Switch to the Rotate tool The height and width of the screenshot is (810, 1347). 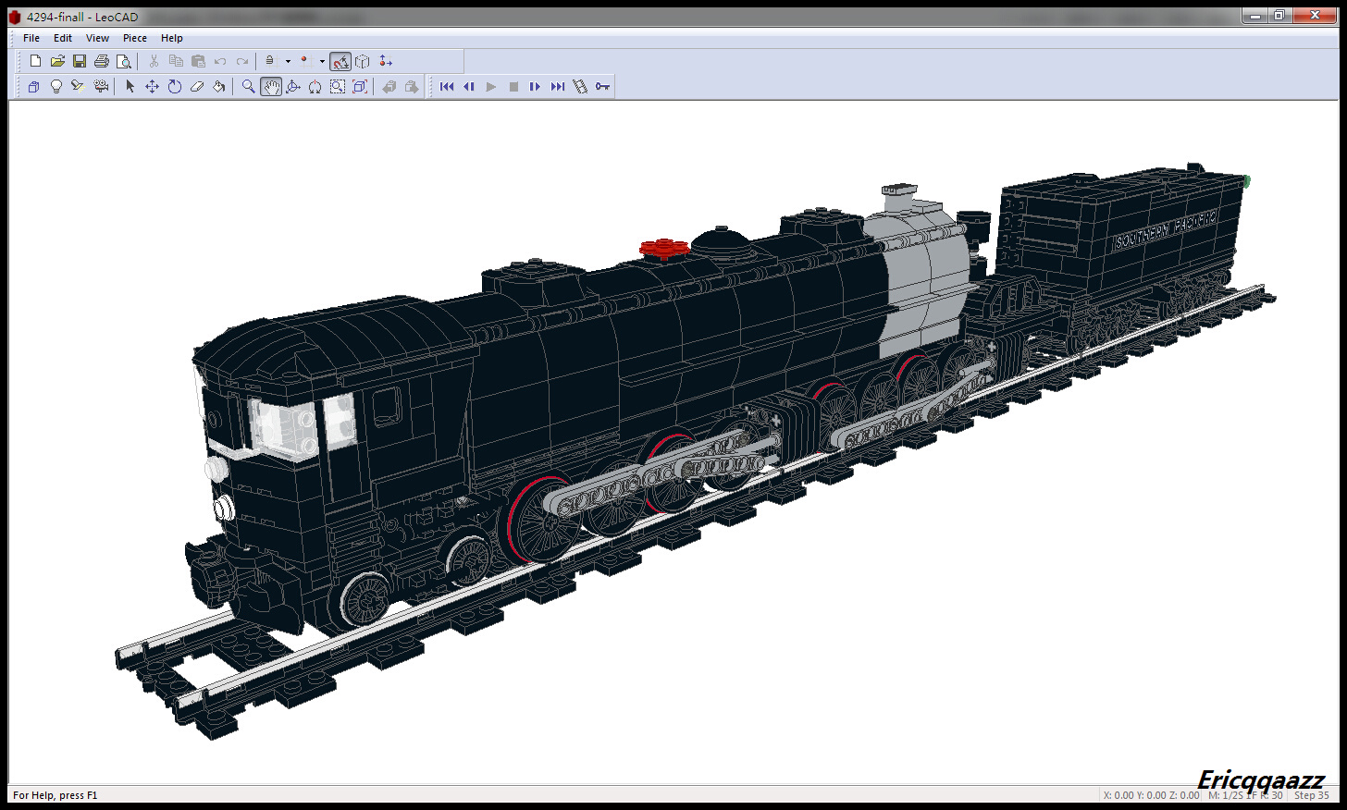point(175,86)
